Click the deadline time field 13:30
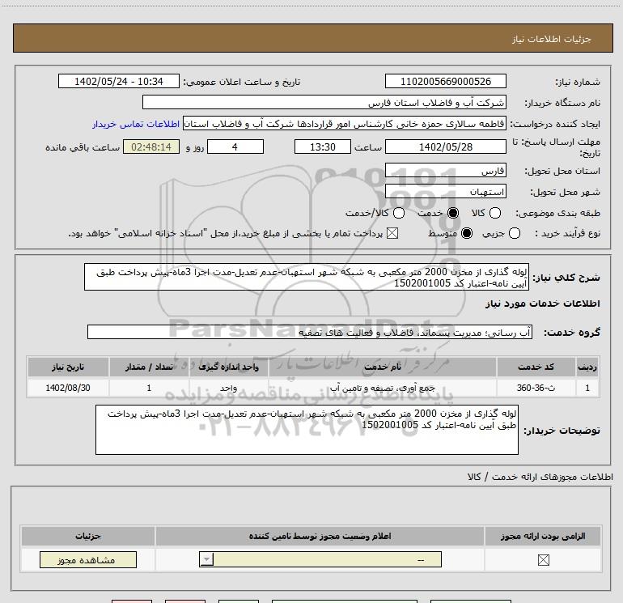 (323, 147)
